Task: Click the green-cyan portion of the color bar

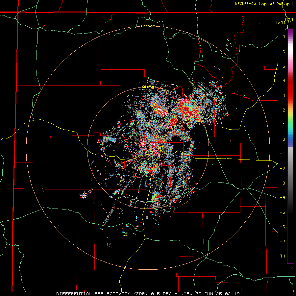Action: tap(290, 126)
